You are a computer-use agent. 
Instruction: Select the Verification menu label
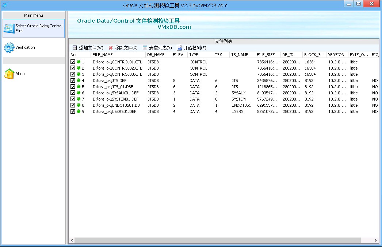click(x=25, y=47)
